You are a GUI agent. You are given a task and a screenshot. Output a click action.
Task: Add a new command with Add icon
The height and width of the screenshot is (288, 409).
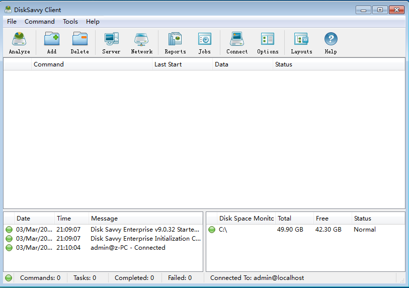tap(52, 39)
